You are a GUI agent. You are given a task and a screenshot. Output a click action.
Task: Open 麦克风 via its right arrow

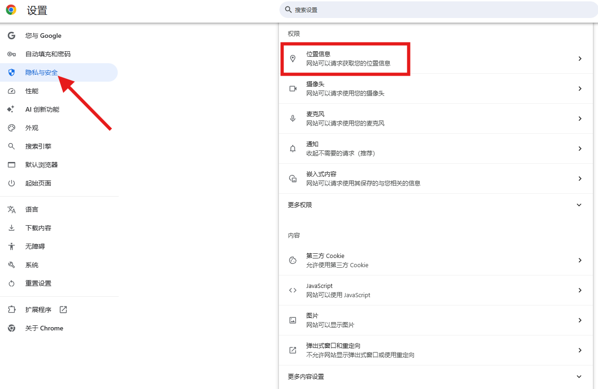pyautogui.click(x=580, y=119)
